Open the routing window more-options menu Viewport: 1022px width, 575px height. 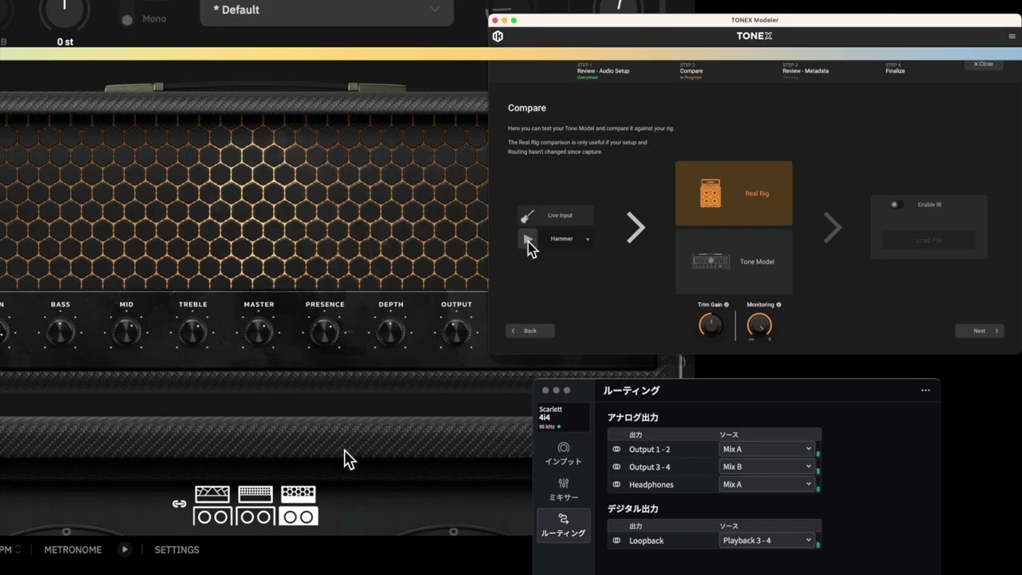925,391
